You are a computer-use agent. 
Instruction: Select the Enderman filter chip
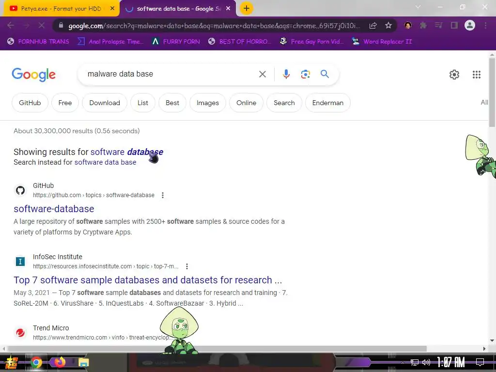tap(328, 103)
